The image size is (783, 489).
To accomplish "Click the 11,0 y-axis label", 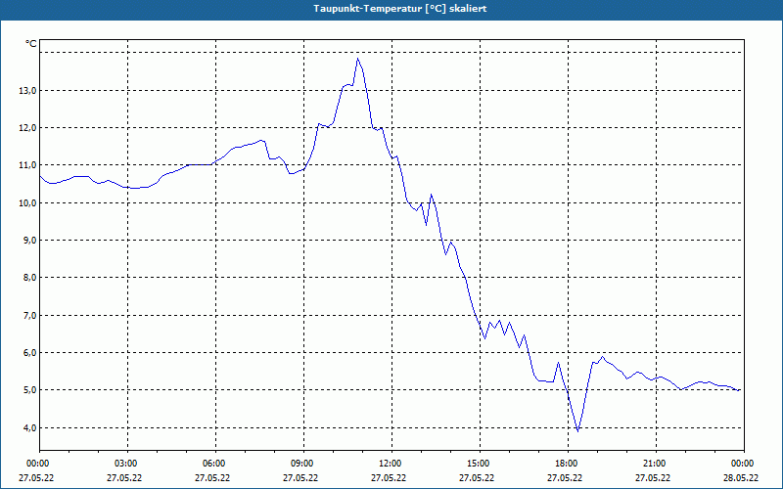I will point(28,165).
